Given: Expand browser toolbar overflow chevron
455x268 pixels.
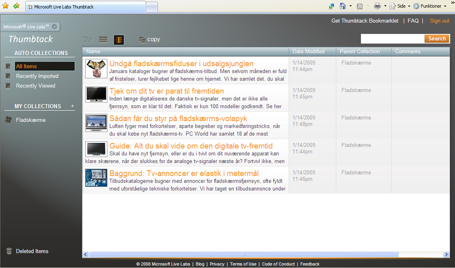Looking at the screenshot, I should tap(453, 2).
